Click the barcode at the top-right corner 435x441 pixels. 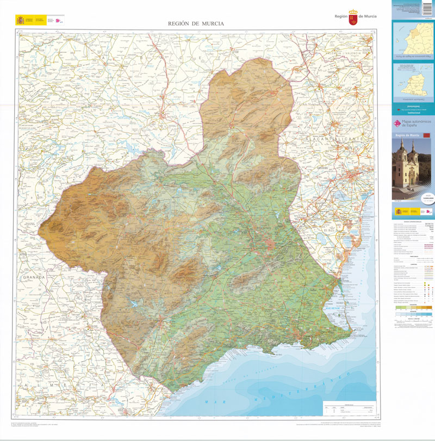coord(427,8)
